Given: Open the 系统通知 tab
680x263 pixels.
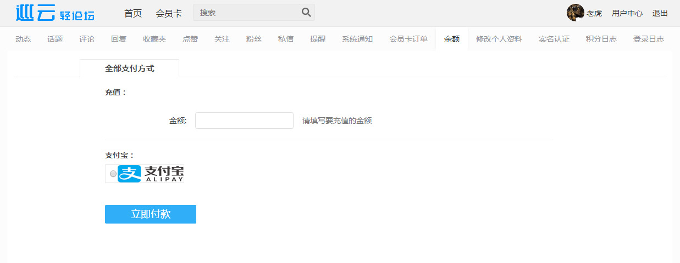Looking at the screenshot, I should click(x=357, y=39).
